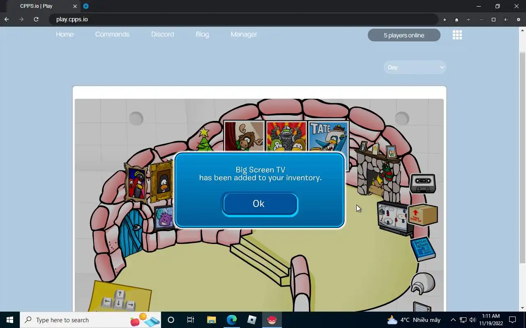The width and height of the screenshot is (526, 328).
Task: Open the Better Igloos catalog book
Action: [423, 248]
